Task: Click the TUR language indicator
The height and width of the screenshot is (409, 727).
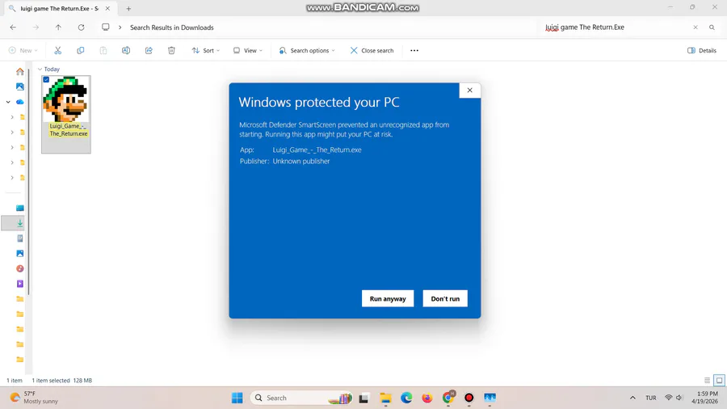Action: click(651, 398)
